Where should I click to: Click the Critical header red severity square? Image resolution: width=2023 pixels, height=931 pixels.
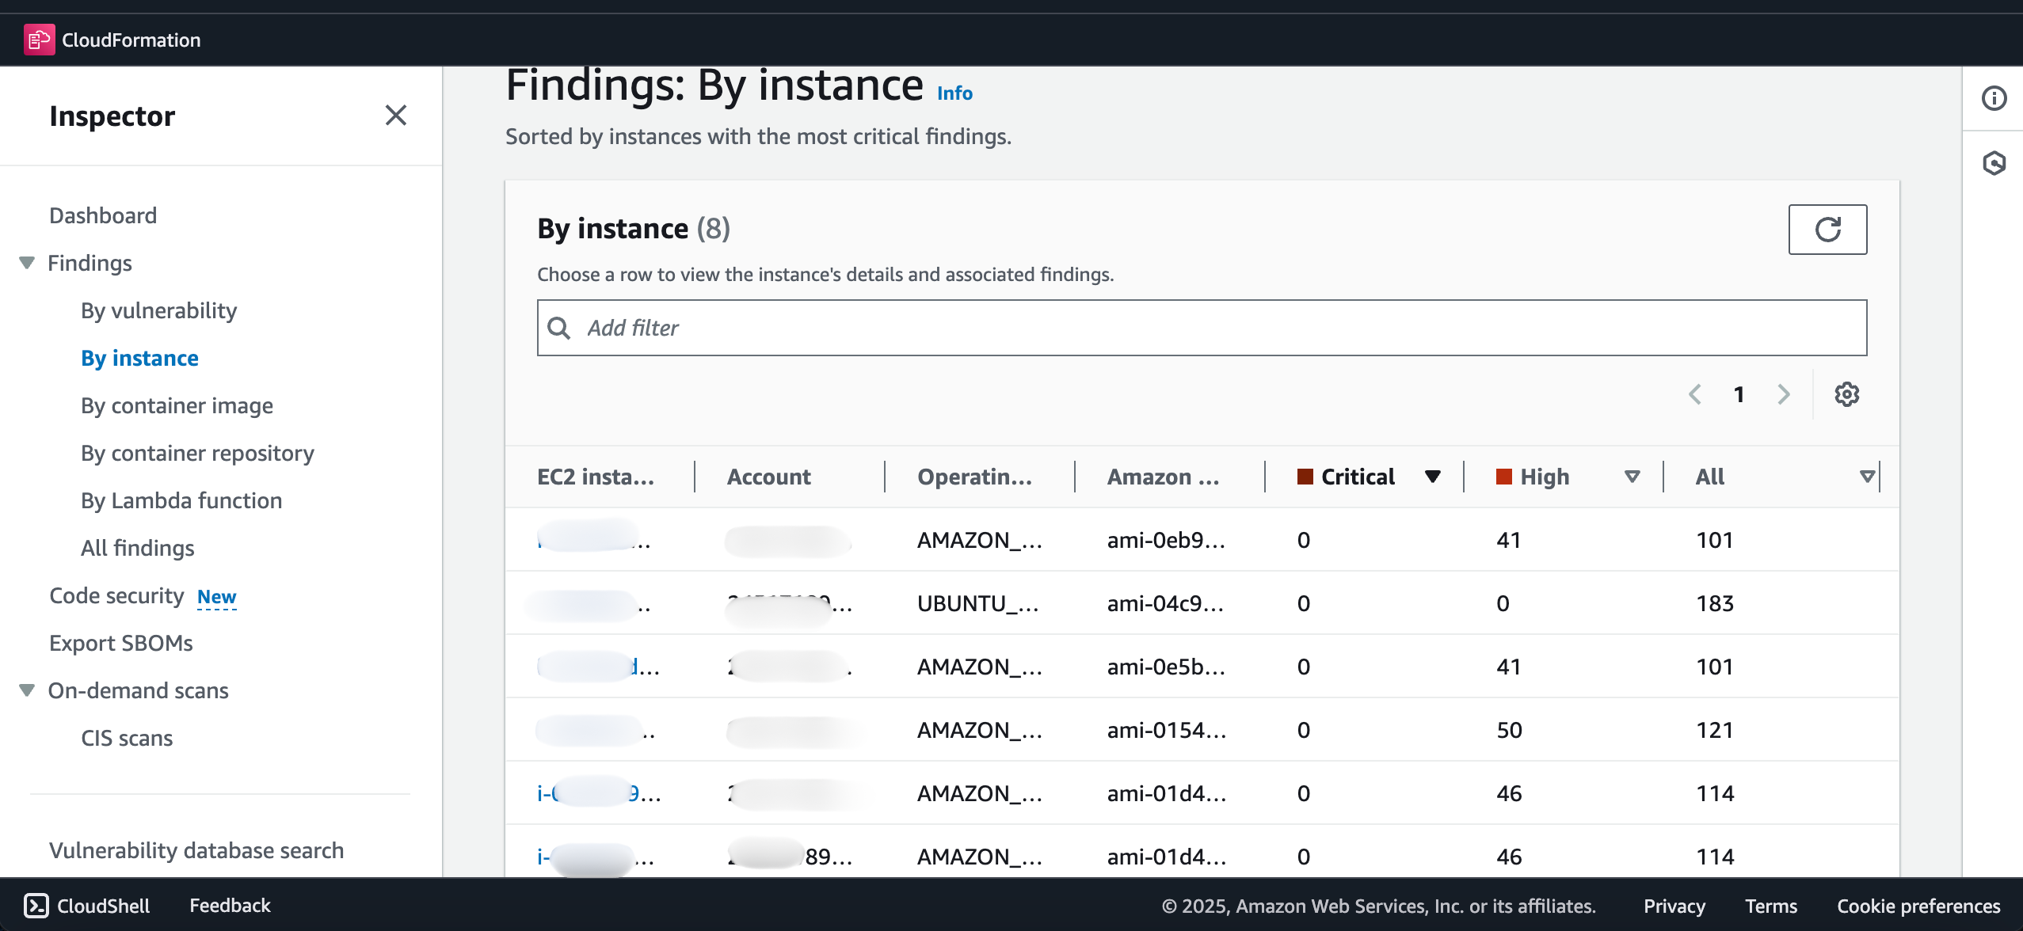pyautogui.click(x=1305, y=477)
